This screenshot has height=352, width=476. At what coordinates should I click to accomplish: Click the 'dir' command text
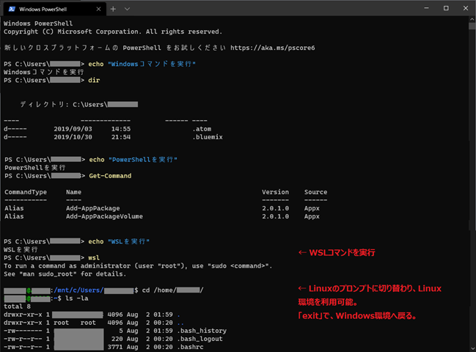(94, 81)
